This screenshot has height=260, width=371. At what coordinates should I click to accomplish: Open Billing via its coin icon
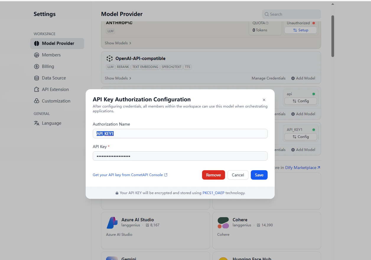[x=36, y=66]
